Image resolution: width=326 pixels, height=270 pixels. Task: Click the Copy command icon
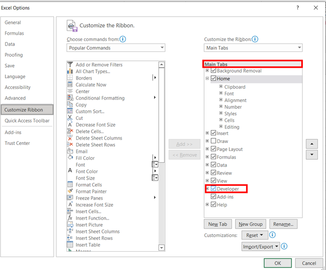click(x=70, y=104)
